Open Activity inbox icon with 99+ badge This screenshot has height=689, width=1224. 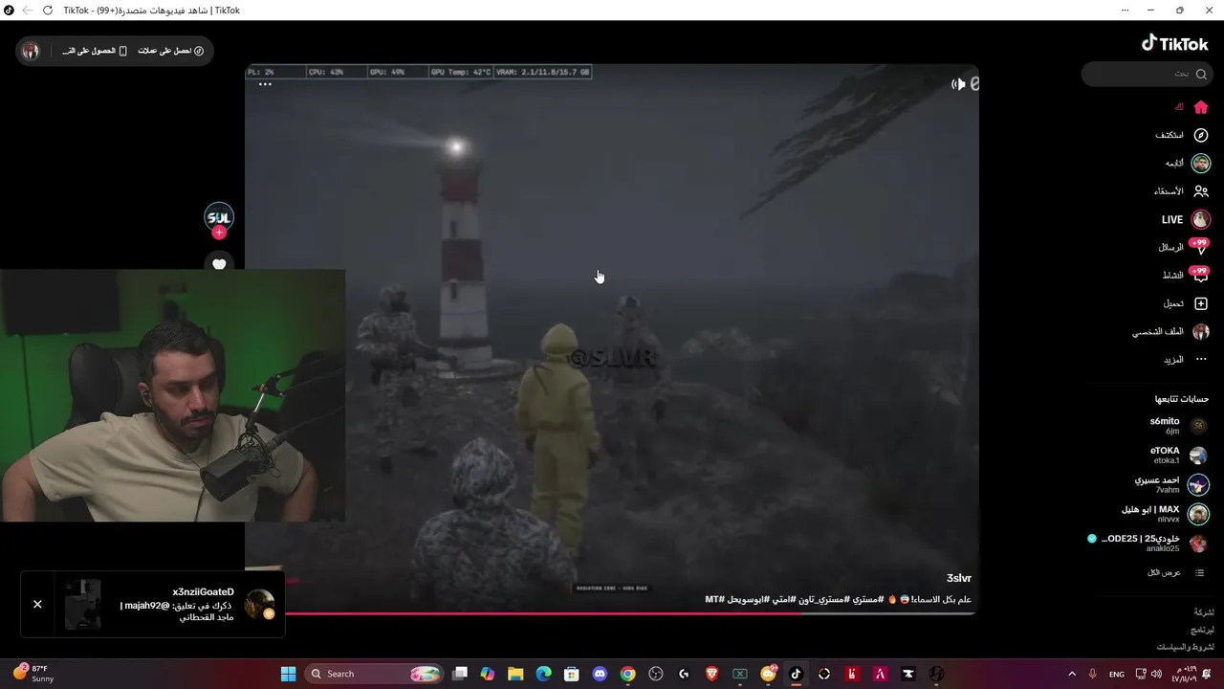click(1200, 275)
